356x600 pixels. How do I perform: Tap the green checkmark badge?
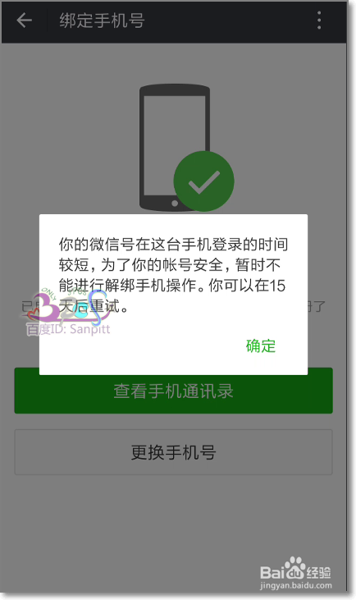203,181
